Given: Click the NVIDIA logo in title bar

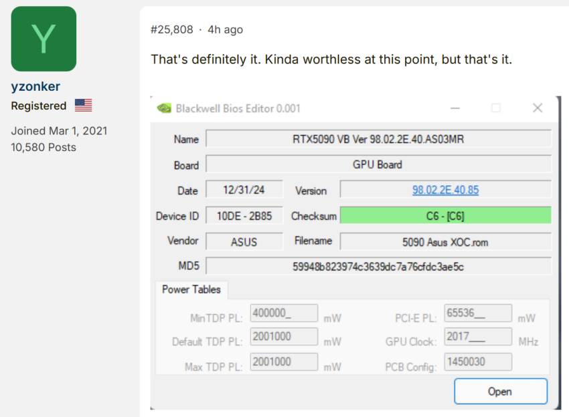Looking at the screenshot, I should tap(163, 108).
